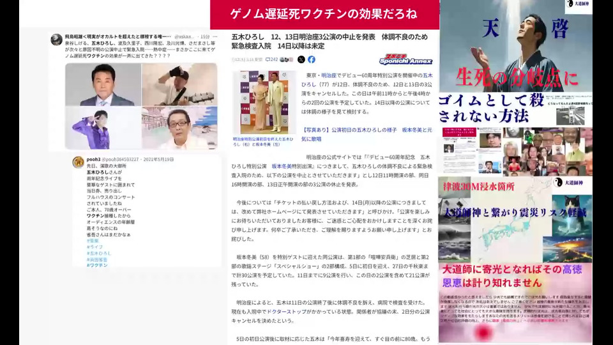
Task: Open the #ワクチン hashtag in pooh3's tweet
Action: click(x=97, y=265)
